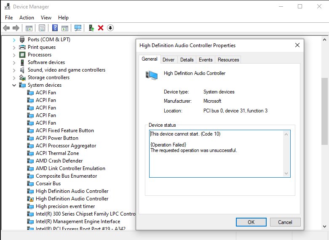Click the ACPI Thermal Zone device icon
Image resolution: width=329 pixels, height=240 pixels.
[30, 153]
